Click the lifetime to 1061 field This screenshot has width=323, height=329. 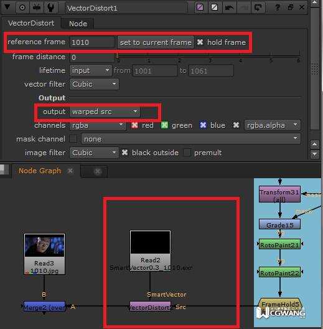click(211, 70)
